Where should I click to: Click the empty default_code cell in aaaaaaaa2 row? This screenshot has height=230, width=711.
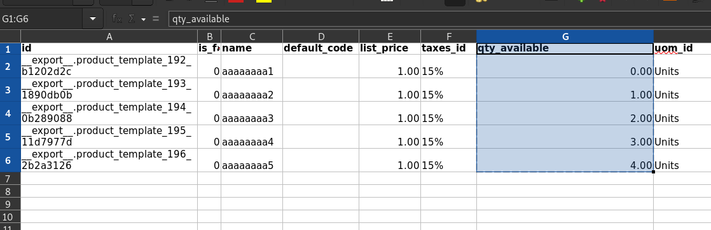321,90
